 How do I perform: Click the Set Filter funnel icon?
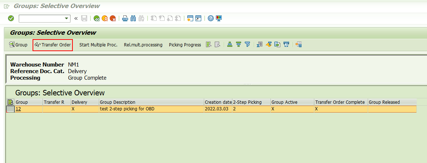coord(247,45)
